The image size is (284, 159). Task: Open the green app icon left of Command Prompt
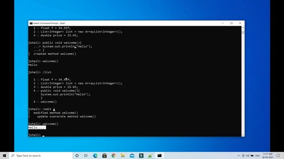point(150,155)
